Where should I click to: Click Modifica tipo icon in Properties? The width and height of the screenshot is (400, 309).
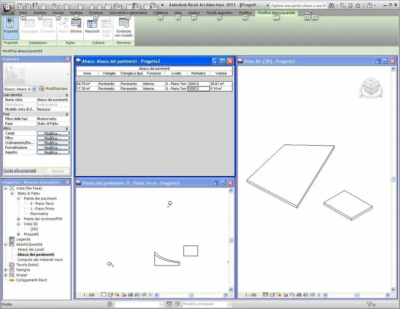tap(42, 89)
